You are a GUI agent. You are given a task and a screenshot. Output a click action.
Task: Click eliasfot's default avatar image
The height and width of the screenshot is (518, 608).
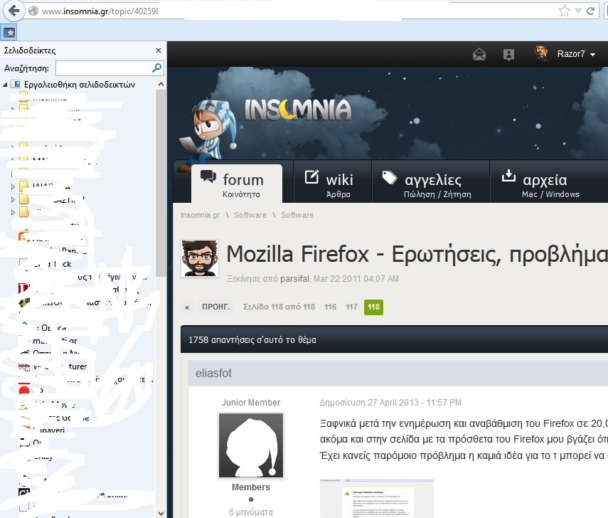click(x=251, y=445)
